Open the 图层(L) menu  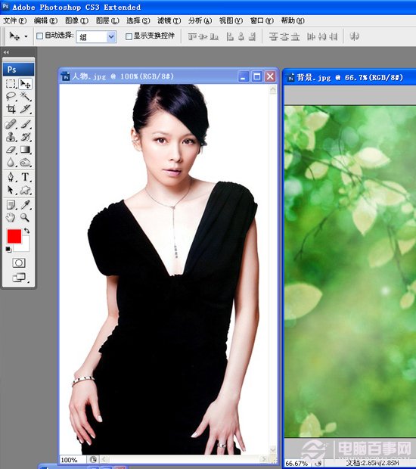(107, 20)
